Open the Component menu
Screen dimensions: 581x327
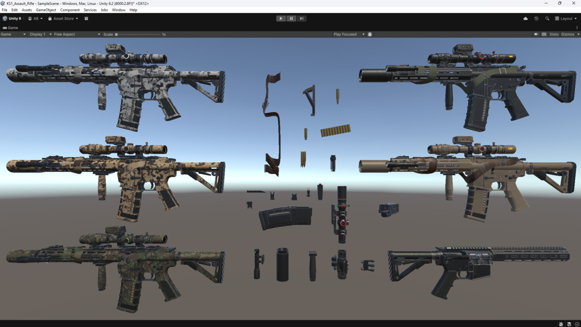(x=70, y=9)
